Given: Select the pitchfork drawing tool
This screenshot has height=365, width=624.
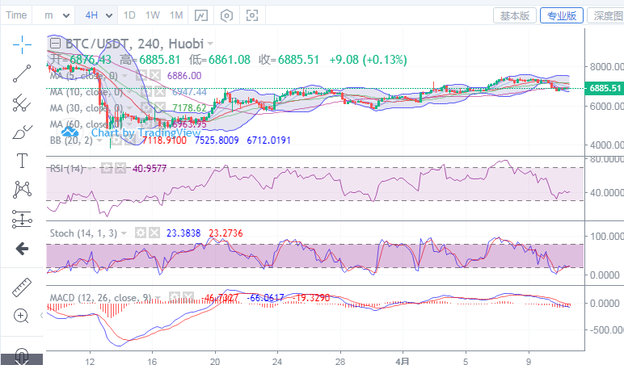Looking at the screenshot, I should [x=22, y=103].
